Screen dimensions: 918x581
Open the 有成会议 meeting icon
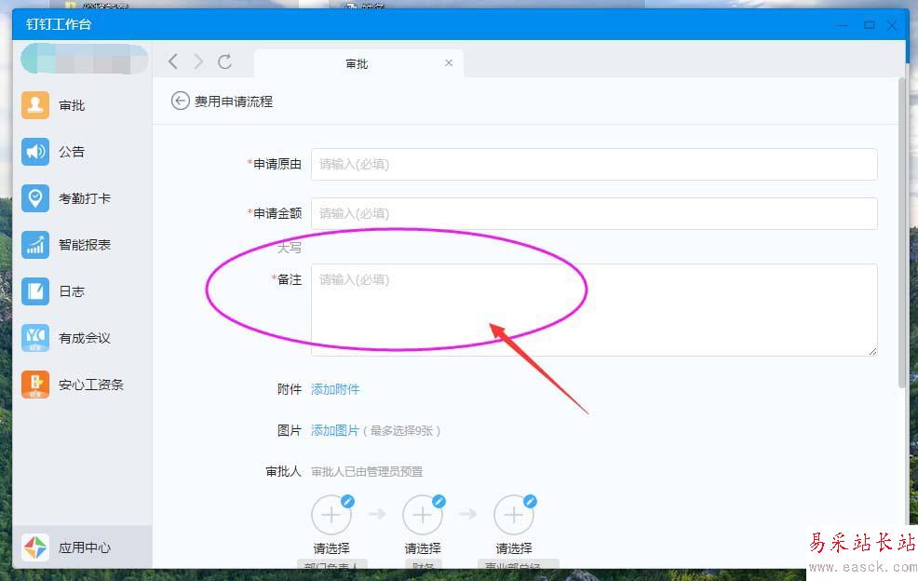coord(35,338)
